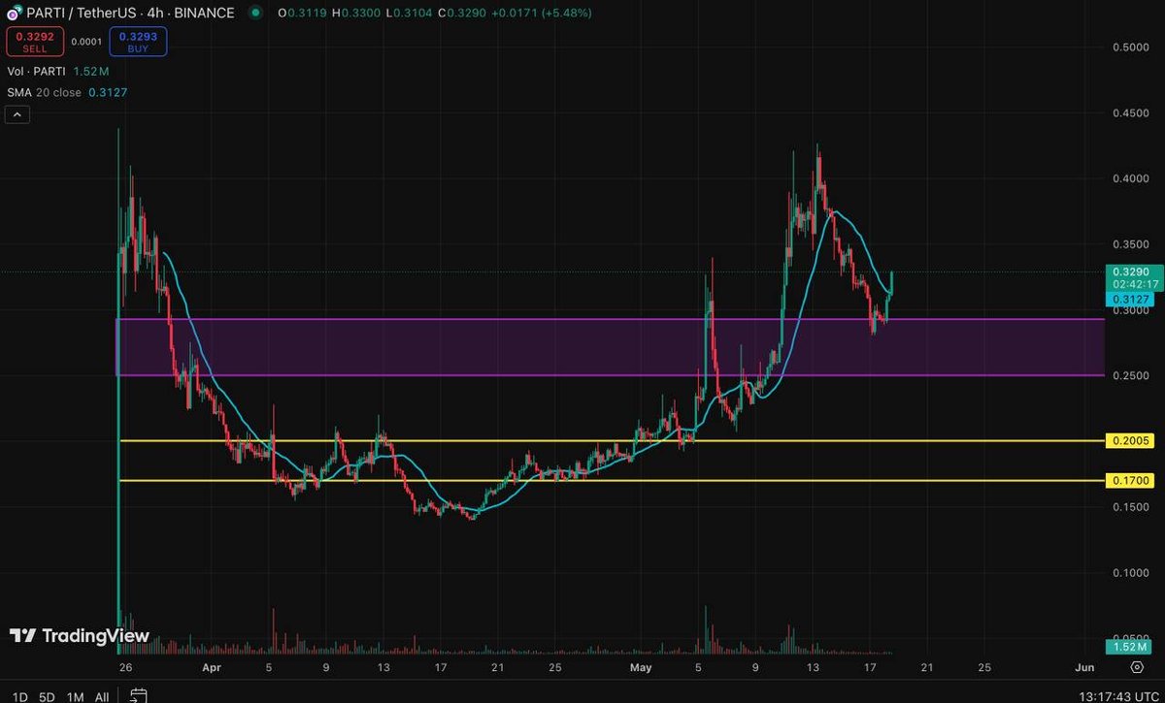Click the volume value 1.52 M in legend
The width and height of the screenshot is (1165, 703).
coord(90,73)
